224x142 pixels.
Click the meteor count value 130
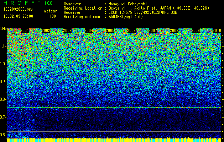(53, 16)
